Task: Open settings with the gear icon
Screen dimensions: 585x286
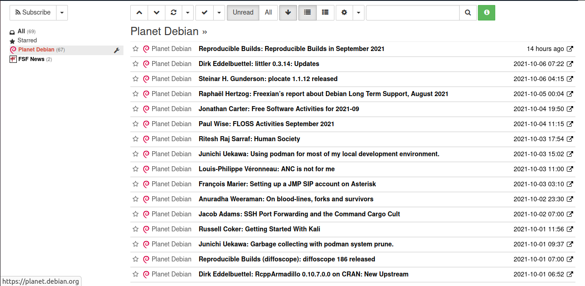Action: pos(344,13)
